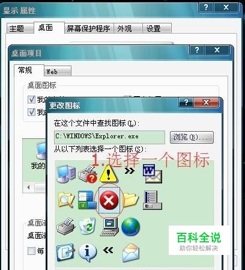This screenshot has width=245, height=270.
Task: Switch to the 外观 tab
Action: pos(128,28)
